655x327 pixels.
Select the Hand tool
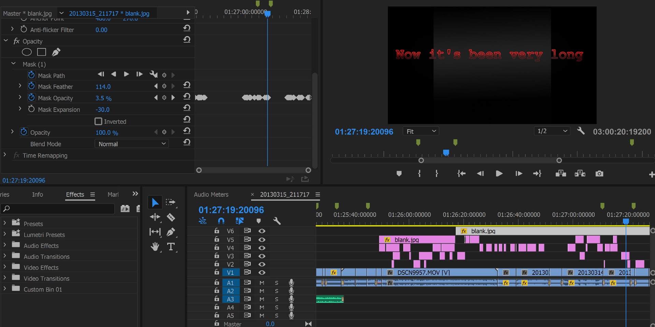(x=155, y=247)
